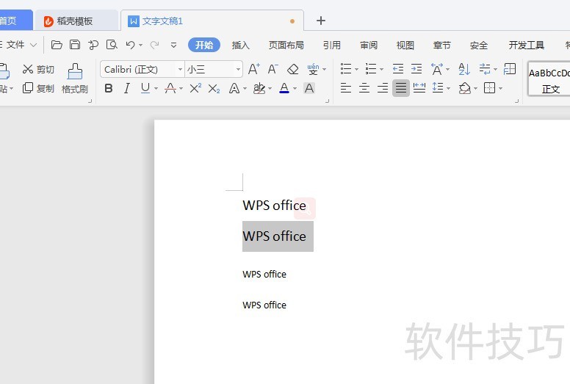Viewport: 570px width, 384px height.
Task: Apply the blue Font Color A
Action: [x=284, y=88]
